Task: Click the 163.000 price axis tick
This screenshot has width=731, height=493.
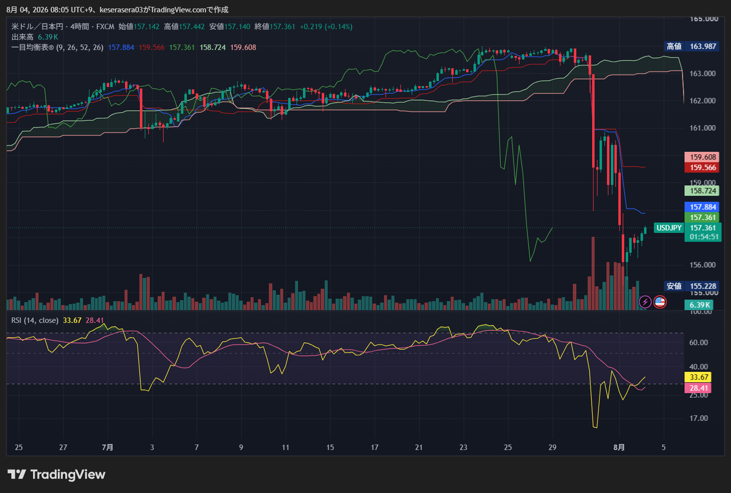Action: 703,74
